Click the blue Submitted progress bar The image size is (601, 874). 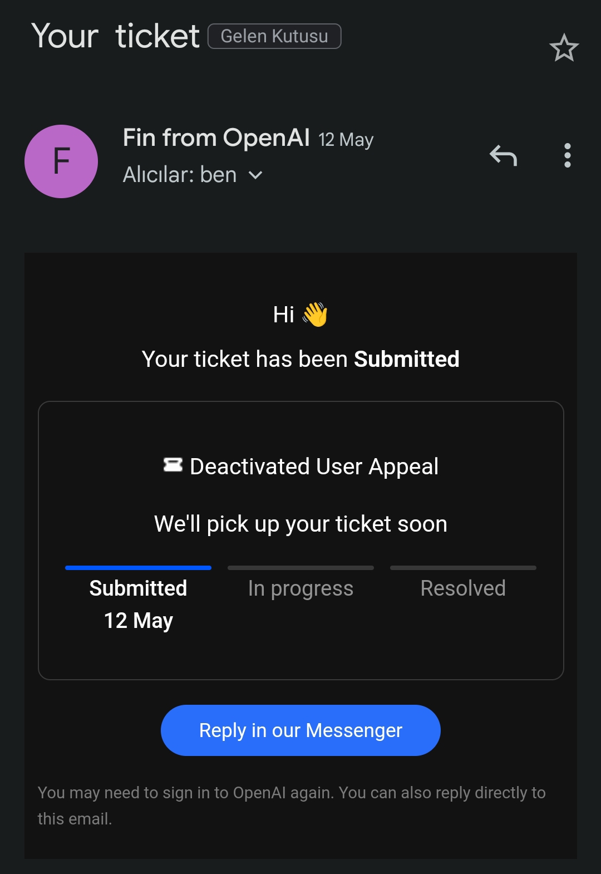pyautogui.click(x=138, y=568)
